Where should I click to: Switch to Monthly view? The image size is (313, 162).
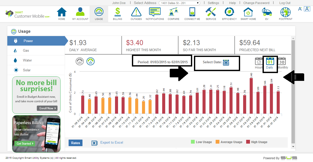(x=282, y=61)
